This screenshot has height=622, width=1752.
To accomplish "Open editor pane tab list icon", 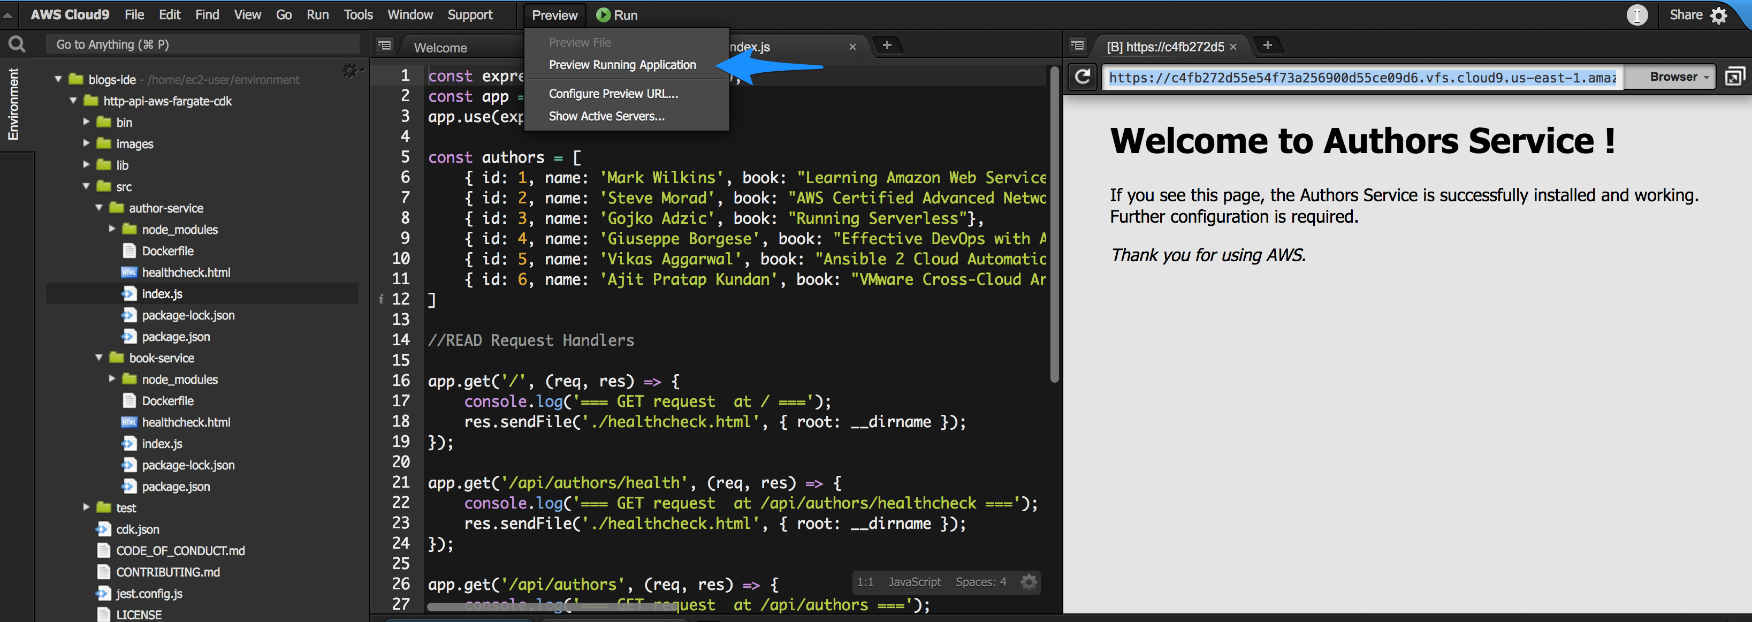I will [x=385, y=45].
